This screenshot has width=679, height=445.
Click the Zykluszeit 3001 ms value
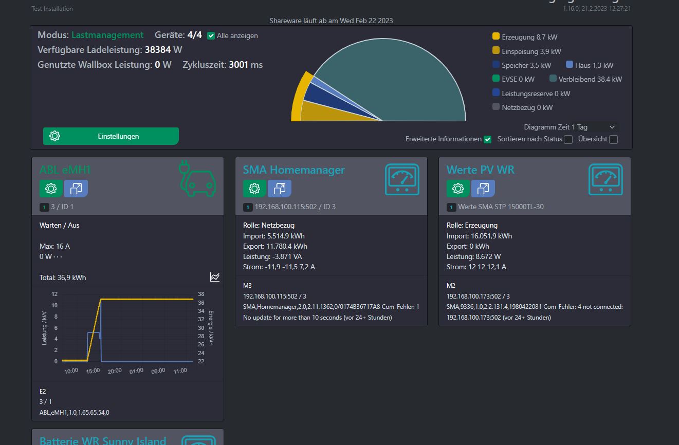246,65
